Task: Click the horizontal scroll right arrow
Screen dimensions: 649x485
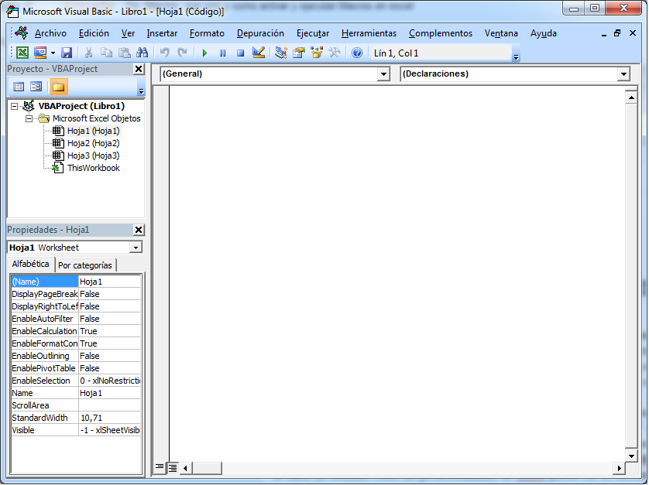Action: pyautogui.click(x=619, y=468)
